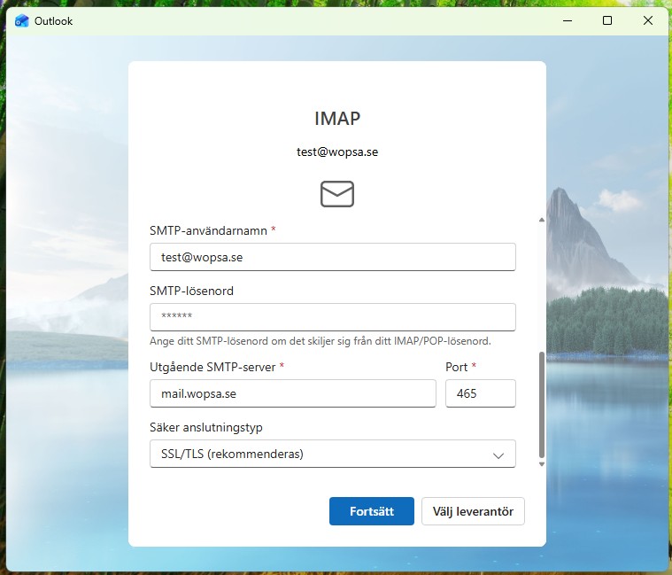Select the Utgående SMTP-server field

pyautogui.click(x=293, y=393)
